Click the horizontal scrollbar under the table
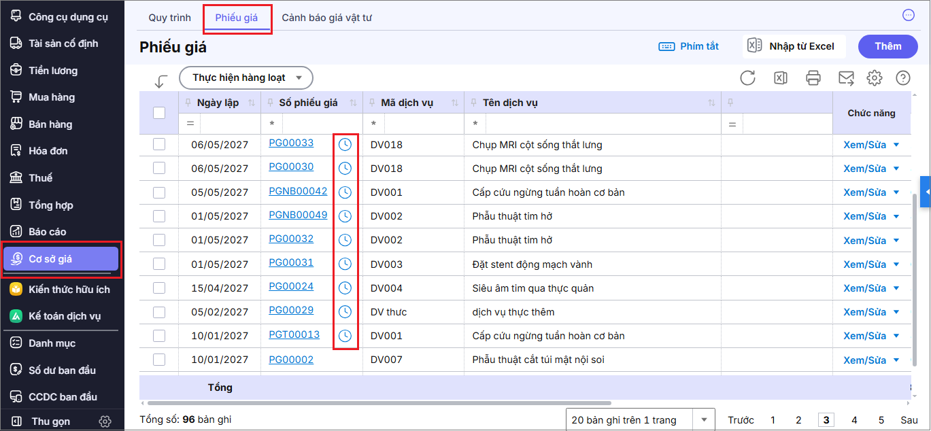931x431 pixels. pyautogui.click(x=378, y=403)
